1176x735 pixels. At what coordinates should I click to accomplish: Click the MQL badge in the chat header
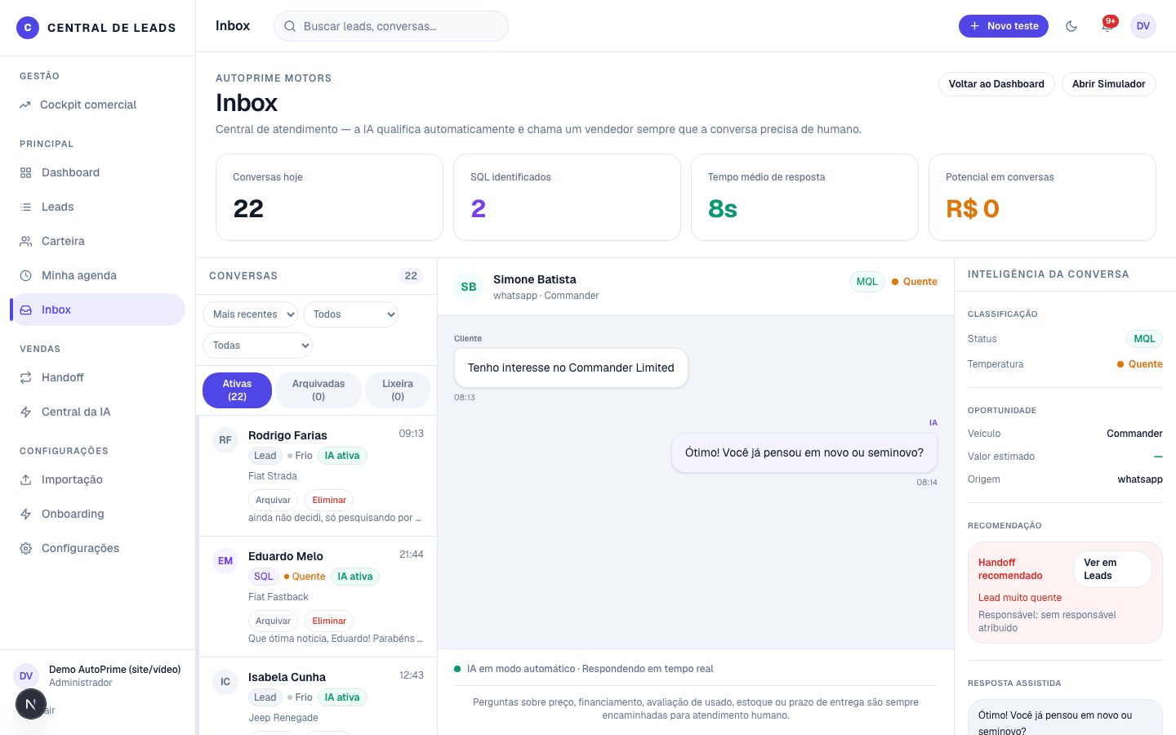[x=867, y=282]
